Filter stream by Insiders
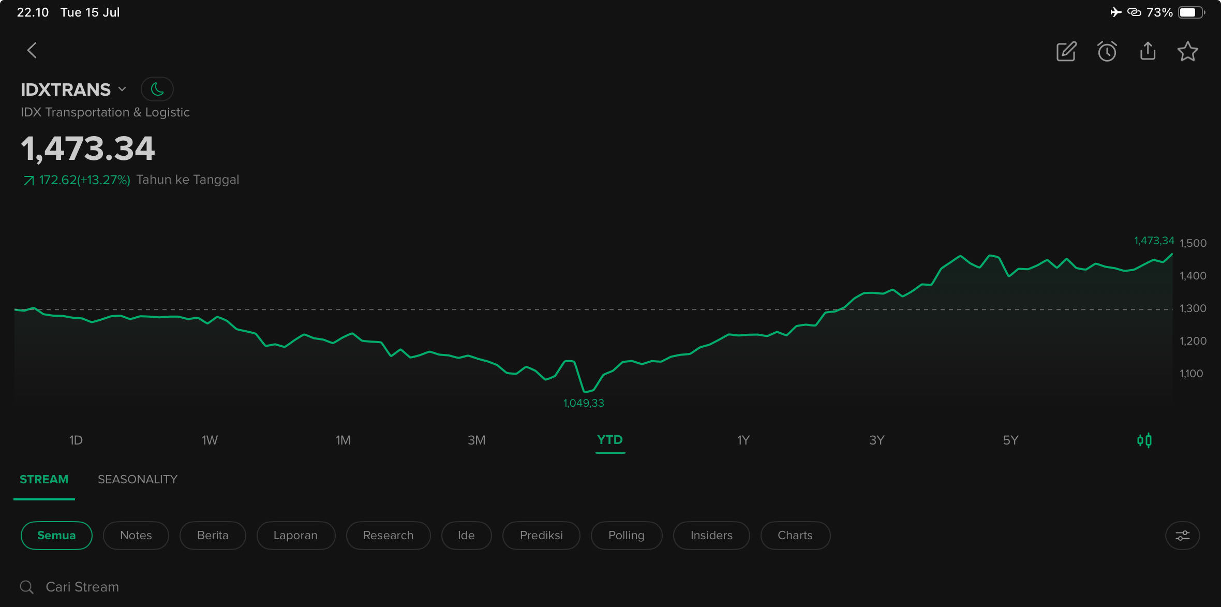This screenshot has height=607, width=1221. click(x=711, y=536)
